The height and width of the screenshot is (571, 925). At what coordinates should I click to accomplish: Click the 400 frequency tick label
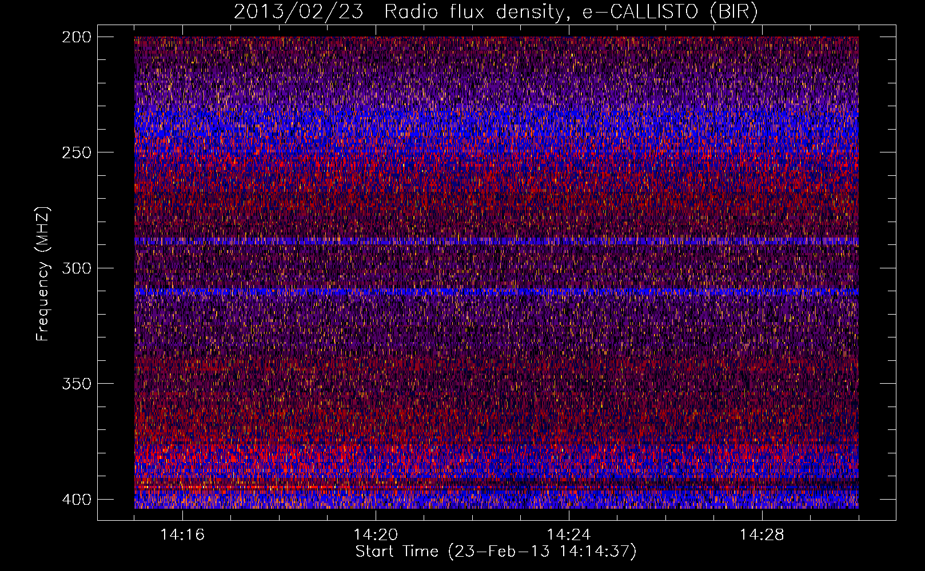(x=76, y=499)
